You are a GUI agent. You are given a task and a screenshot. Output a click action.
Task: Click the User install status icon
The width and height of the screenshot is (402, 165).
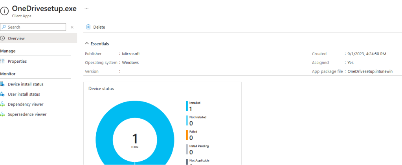3,94
